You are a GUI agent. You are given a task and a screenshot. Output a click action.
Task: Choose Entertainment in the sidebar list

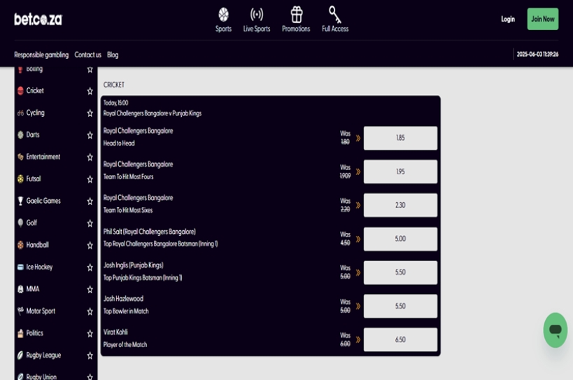pos(43,157)
